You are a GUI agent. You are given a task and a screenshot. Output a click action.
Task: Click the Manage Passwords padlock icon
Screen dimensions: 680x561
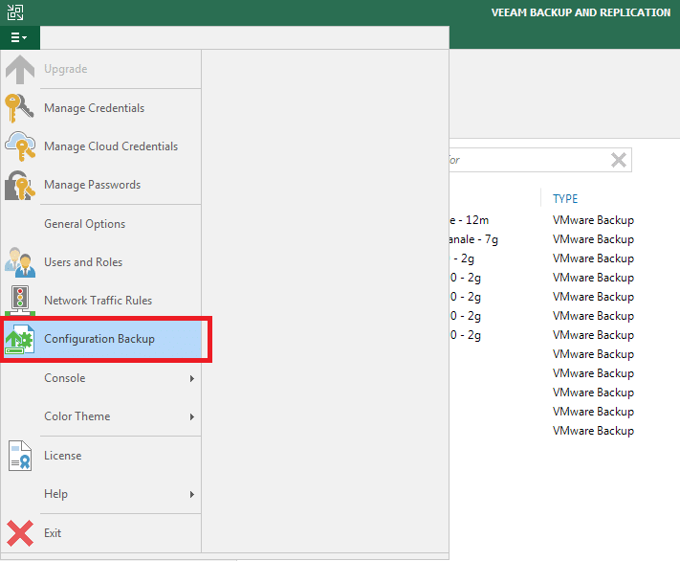[20, 185]
